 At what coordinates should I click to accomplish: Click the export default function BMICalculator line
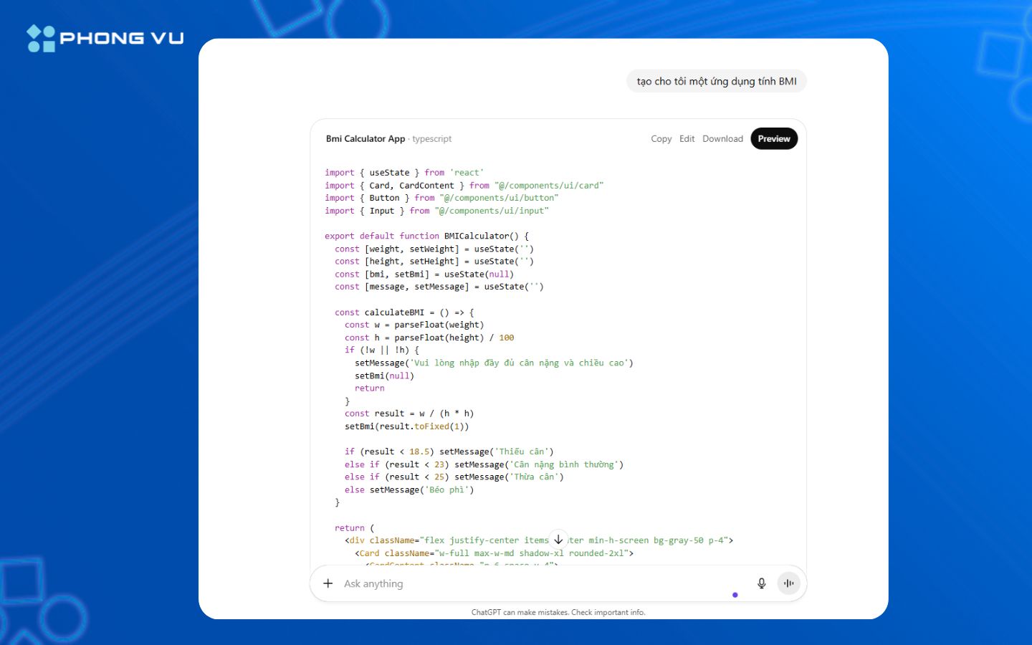426,236
